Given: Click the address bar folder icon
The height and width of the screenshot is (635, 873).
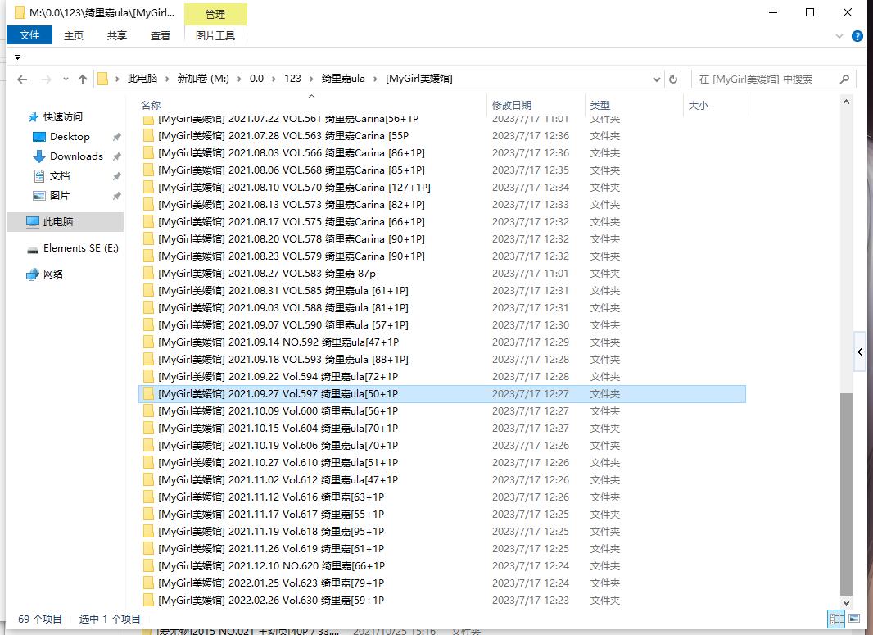Looking at the screenshot, I should click(103, 79).
